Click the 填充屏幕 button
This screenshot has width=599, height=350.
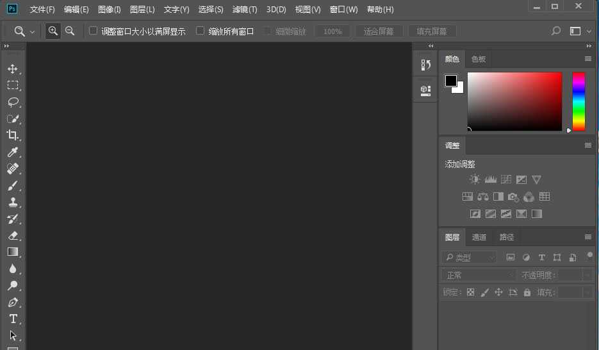click(x=432, y=31)
